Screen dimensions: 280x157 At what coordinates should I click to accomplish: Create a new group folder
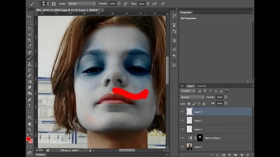[236, 155]
